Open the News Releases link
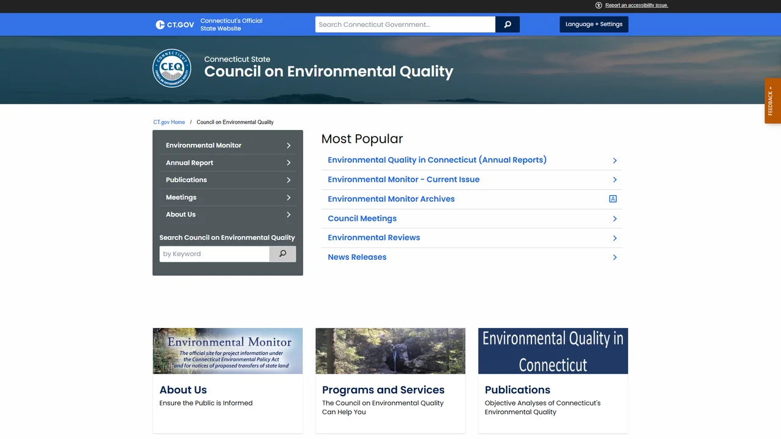The image size is (781, 439). 357,257
